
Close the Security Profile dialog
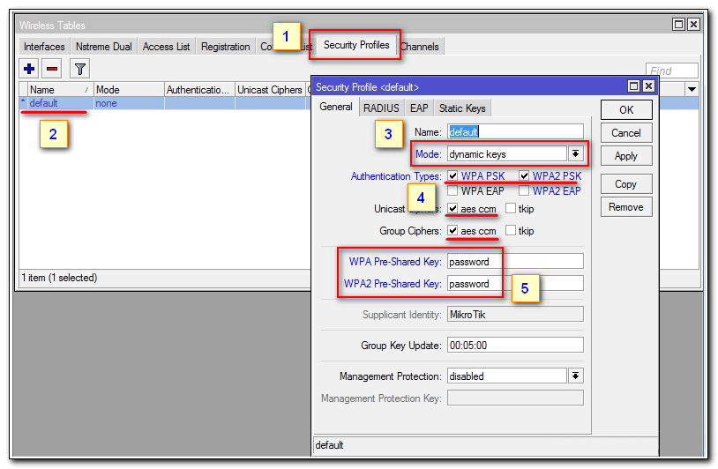[648, 86]
